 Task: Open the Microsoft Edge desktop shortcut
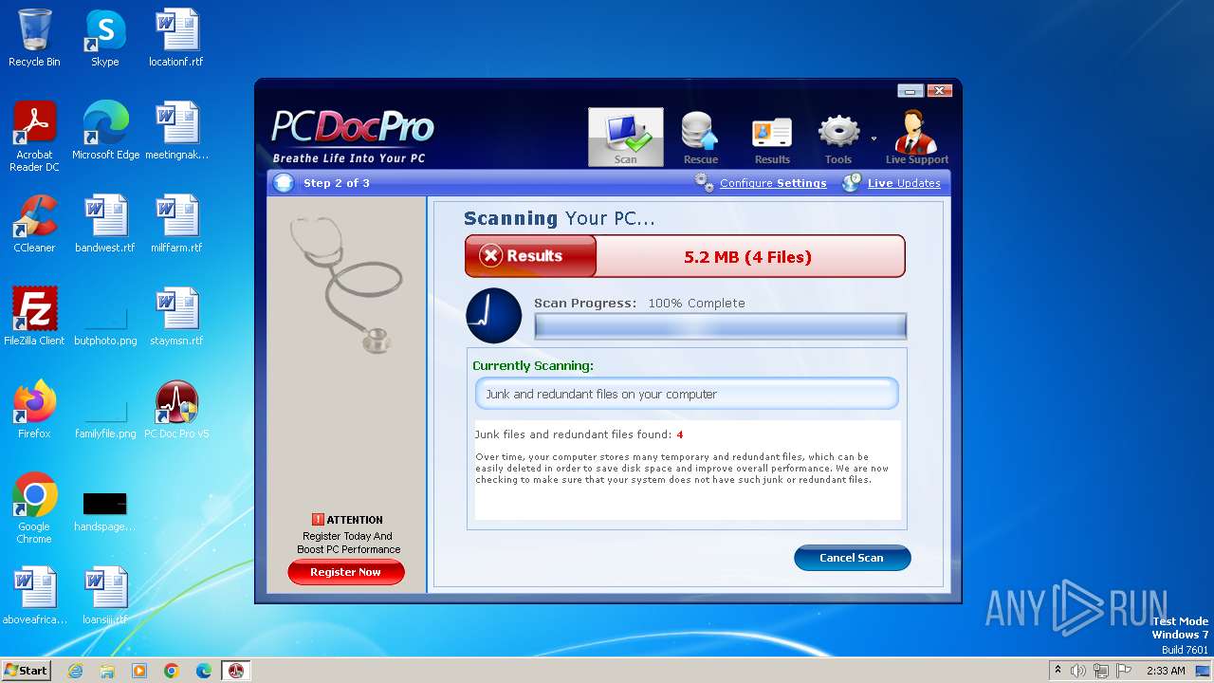105,131
